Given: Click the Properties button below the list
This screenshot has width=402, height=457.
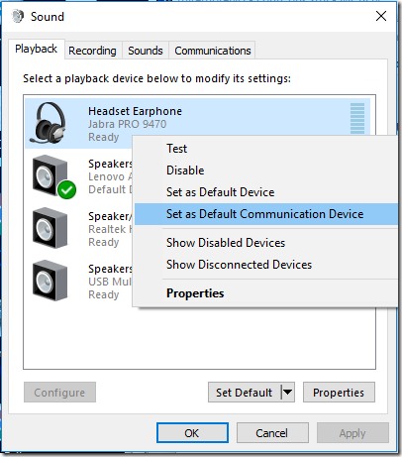Looking at the screenshot, I should 339,393.
